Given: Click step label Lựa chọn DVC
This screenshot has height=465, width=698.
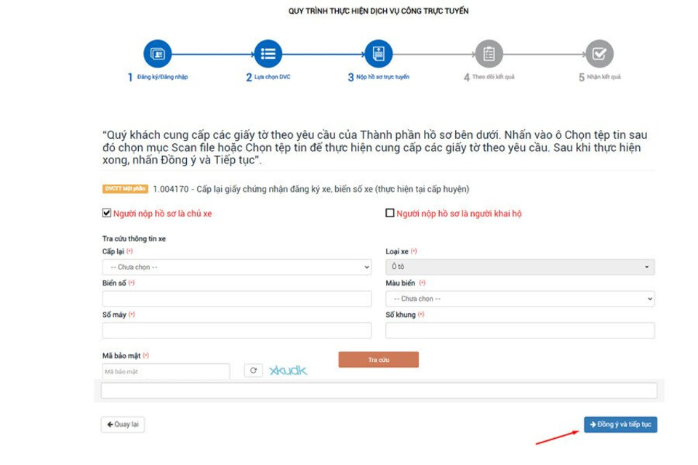Looking at the screenshot, I should click(x=272, y=77).
